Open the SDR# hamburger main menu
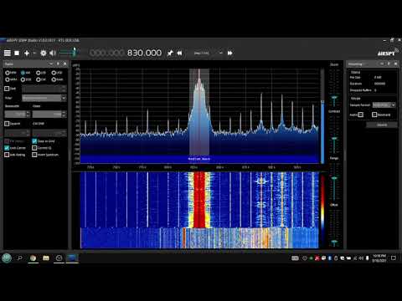The height and width of the screenshot is (301, 402). 8,53
